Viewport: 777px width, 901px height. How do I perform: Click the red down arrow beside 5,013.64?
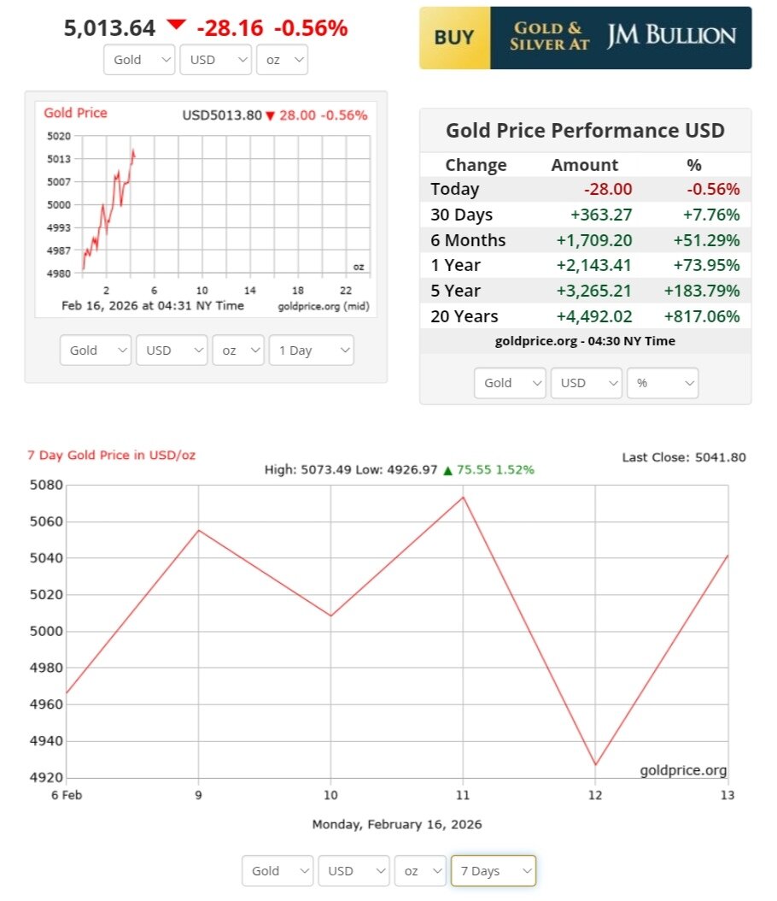177,25
